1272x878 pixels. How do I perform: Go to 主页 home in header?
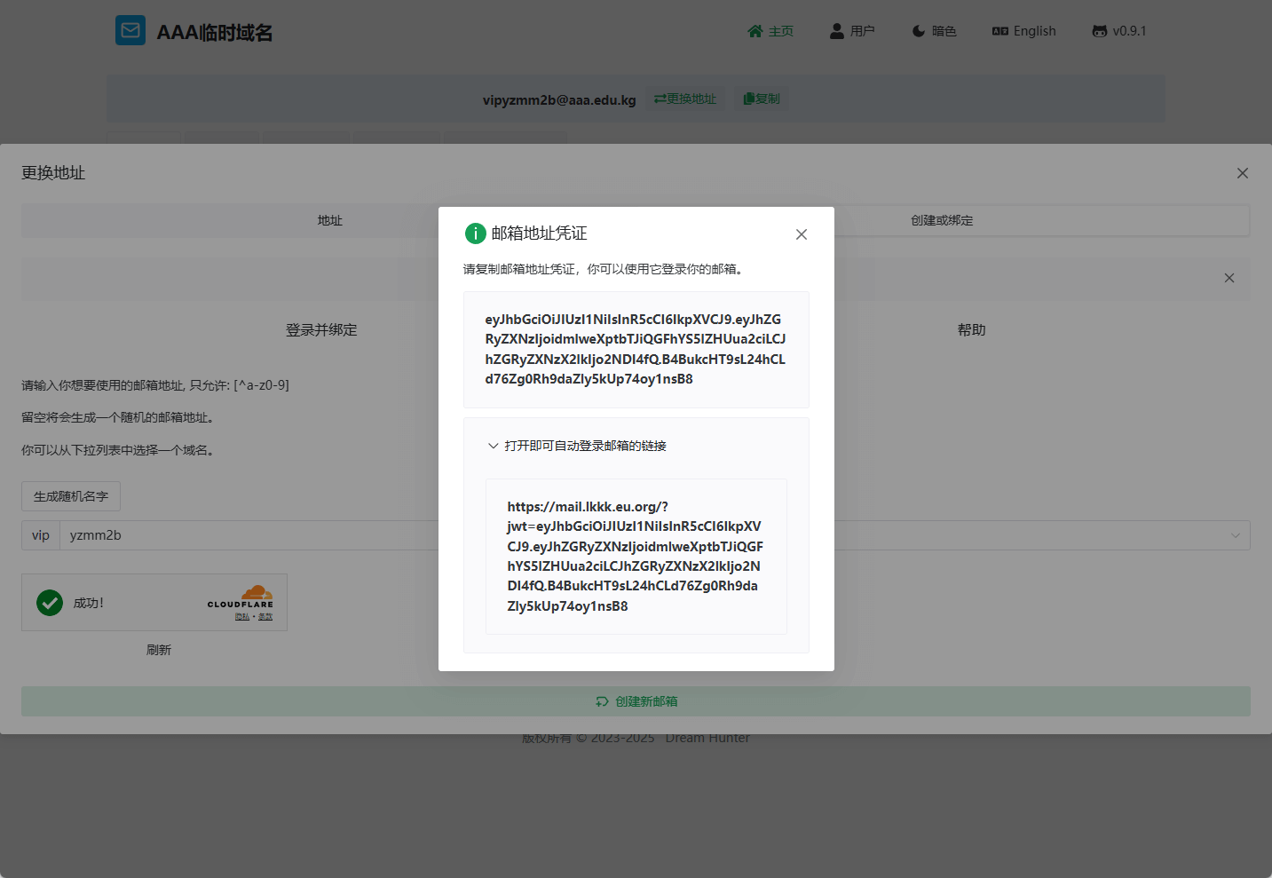click(x=770, y=31)
